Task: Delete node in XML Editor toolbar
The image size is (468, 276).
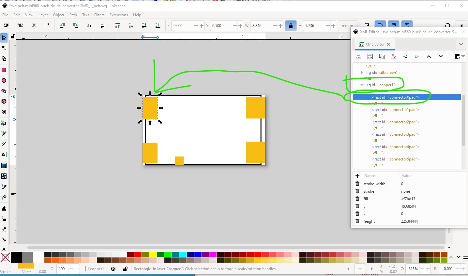Action: (x=394, y=56)
